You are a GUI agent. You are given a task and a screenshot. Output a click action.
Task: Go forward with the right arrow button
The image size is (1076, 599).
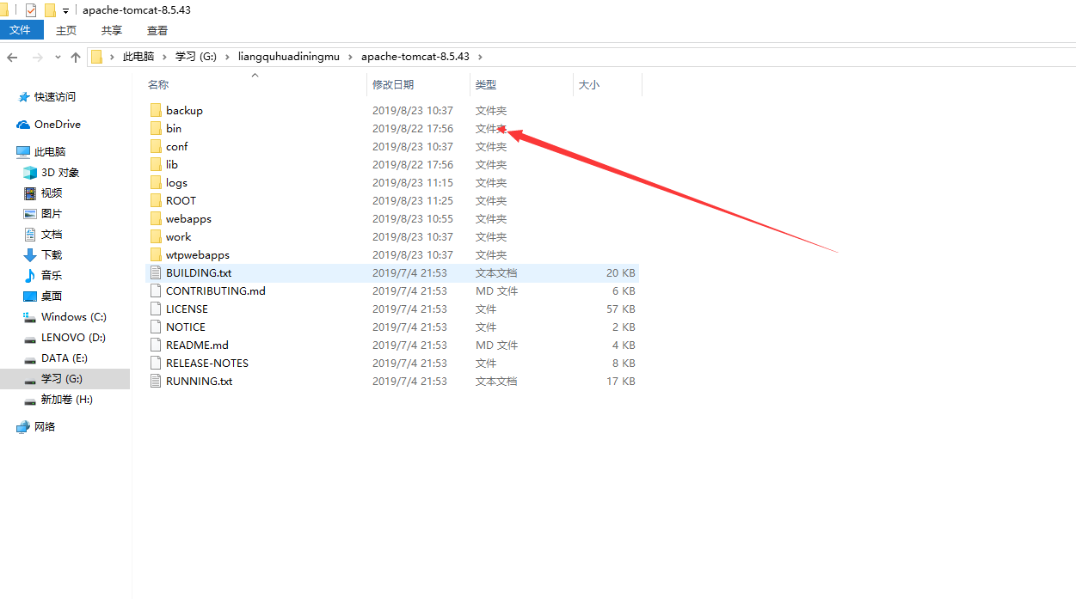point(37,57)
